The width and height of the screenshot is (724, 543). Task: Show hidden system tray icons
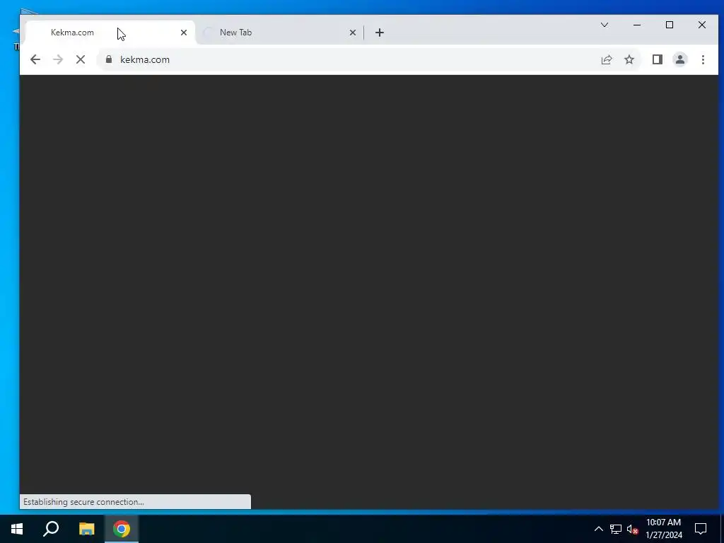(x=598, y=529)
